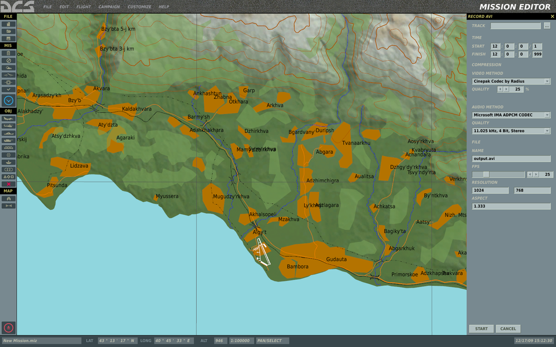Open the Microsoft IMA ADPCM audio method dropdown
Image resolution: width=556 pixels, height=347 pixels.
510,114
